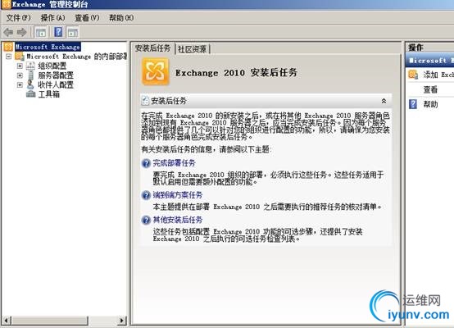Select the highlighted Microsoft Exchange root node
Image resolution: width=454 pixels, height=328 pixels.
[x=48, y=47]
